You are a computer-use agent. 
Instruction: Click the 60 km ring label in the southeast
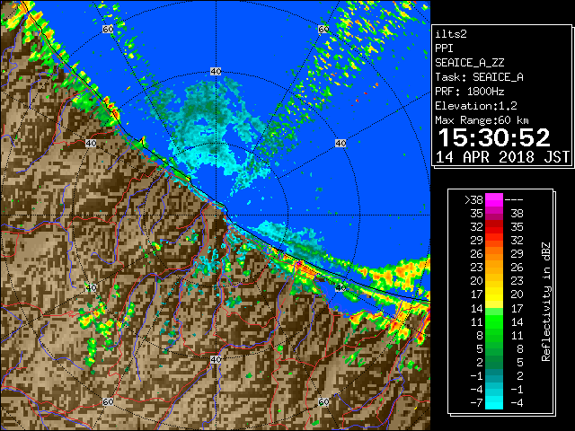click(323, 402)
